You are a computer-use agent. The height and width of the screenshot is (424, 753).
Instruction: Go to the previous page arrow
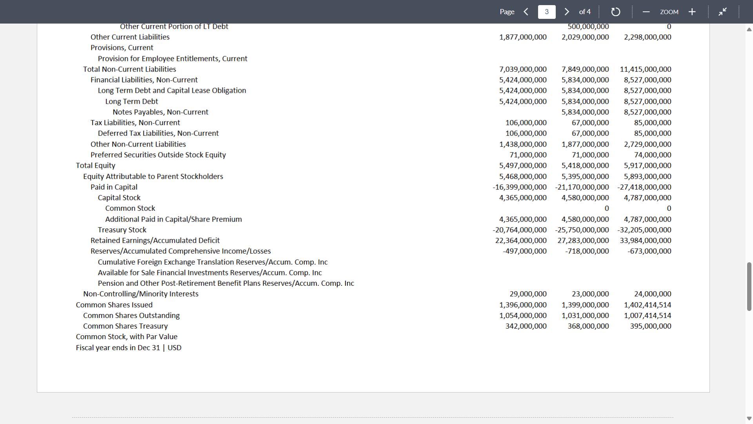tap(526, 12)
